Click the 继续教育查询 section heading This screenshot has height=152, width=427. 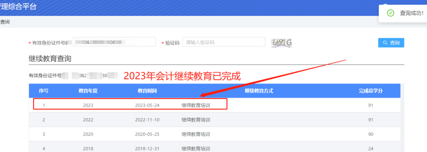point(50,58)
